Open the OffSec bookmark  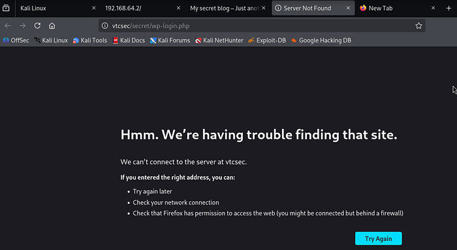pos(16,40)
